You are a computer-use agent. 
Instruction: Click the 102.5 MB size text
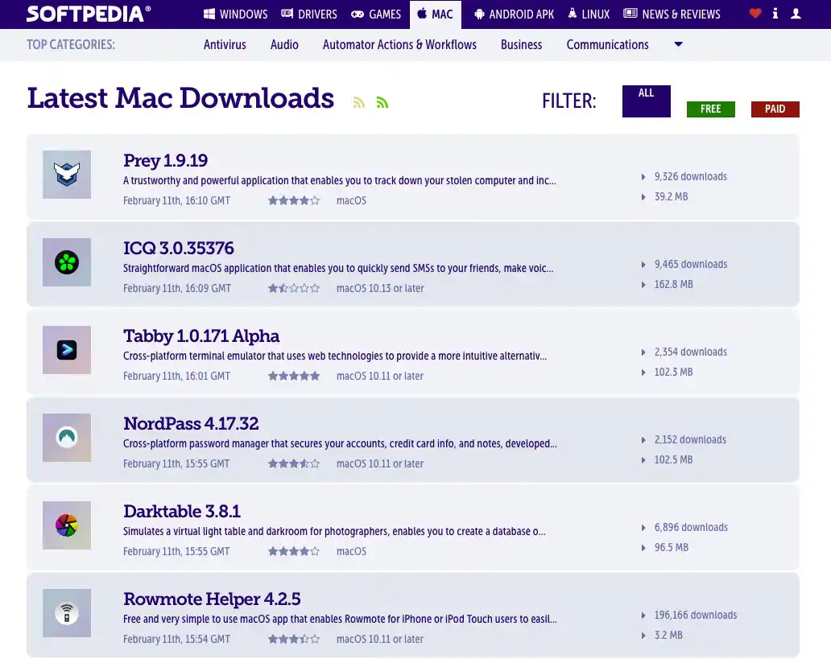point(674,460)
